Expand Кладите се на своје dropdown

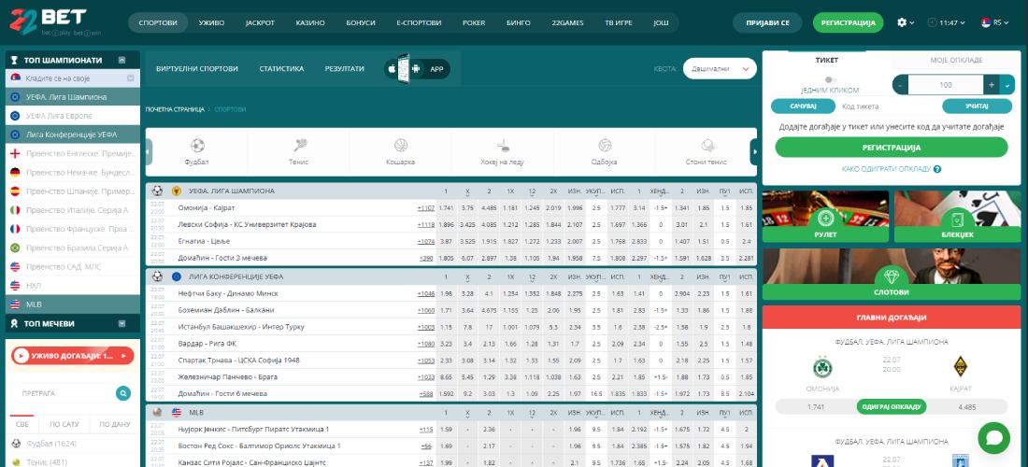click(x=131, y=78)
